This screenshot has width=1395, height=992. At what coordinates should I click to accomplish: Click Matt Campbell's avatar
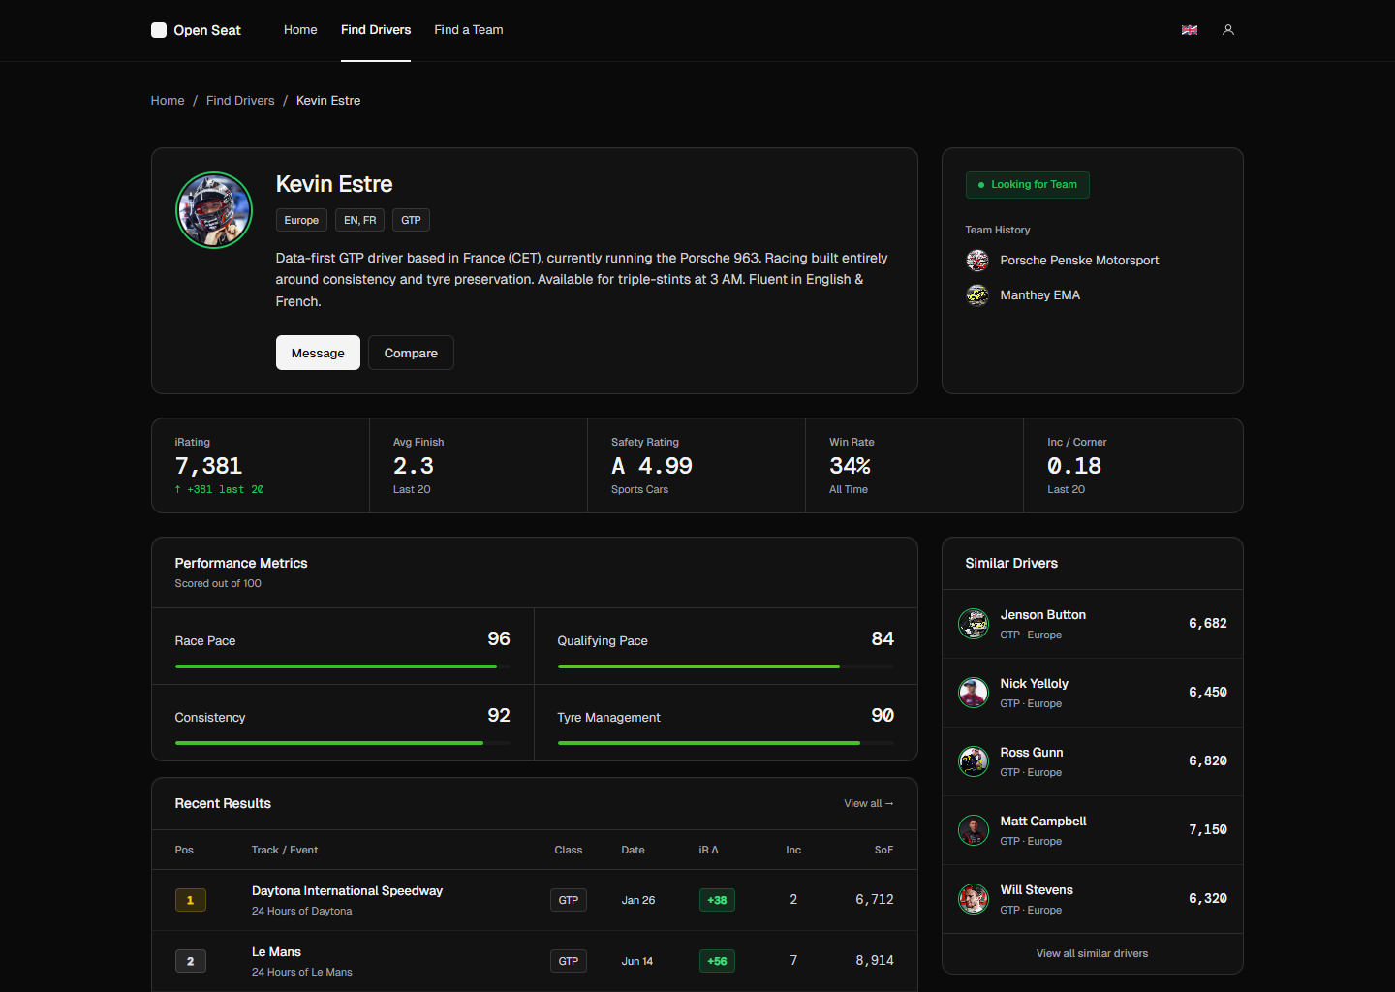click(x=974, y=830)
